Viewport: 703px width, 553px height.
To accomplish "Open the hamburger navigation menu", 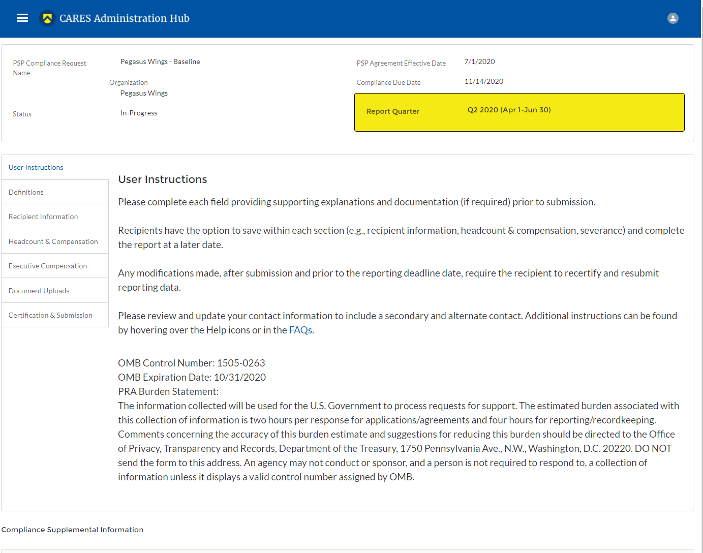I will pyautogui.click(x=22, y=18).
